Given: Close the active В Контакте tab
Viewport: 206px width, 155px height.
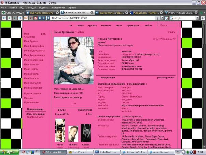Looking at the screenshot, I should click(x=92, y=13).
